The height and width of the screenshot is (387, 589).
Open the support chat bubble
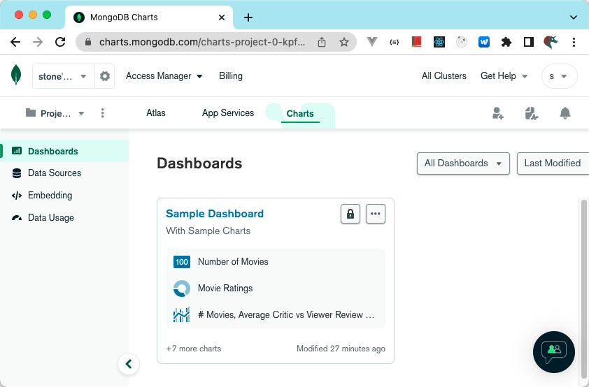[553, 351]
